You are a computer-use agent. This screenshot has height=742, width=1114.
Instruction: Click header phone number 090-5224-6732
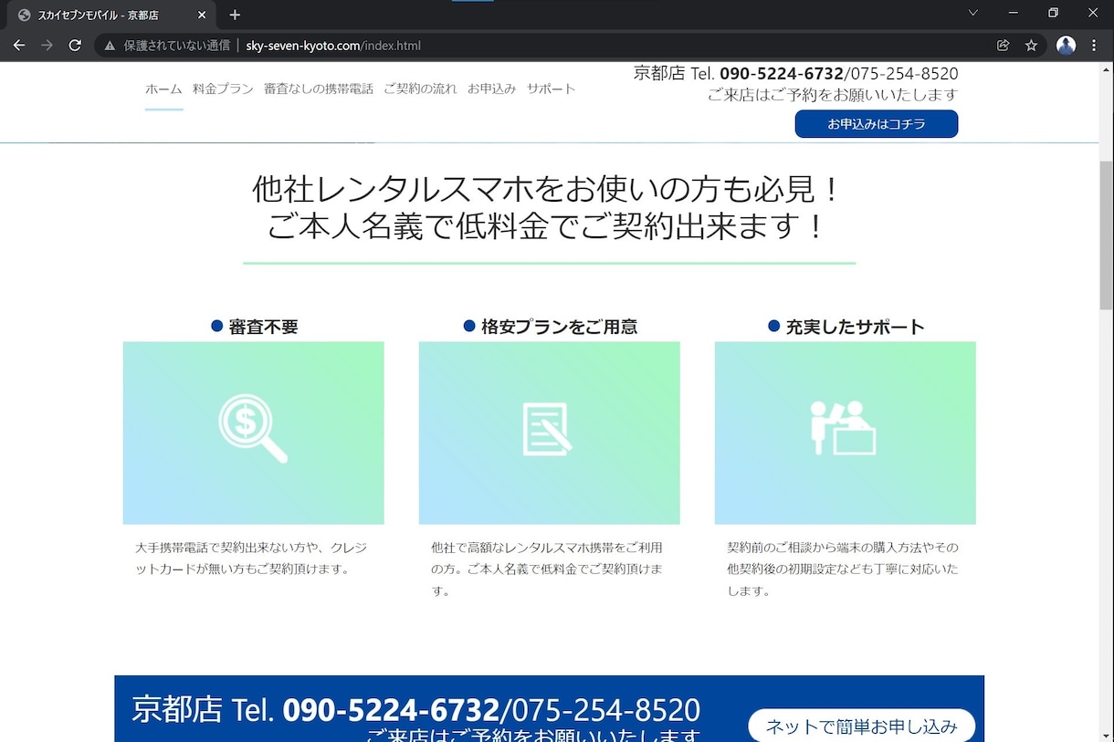pyautogui.click(x=782, y=74)
